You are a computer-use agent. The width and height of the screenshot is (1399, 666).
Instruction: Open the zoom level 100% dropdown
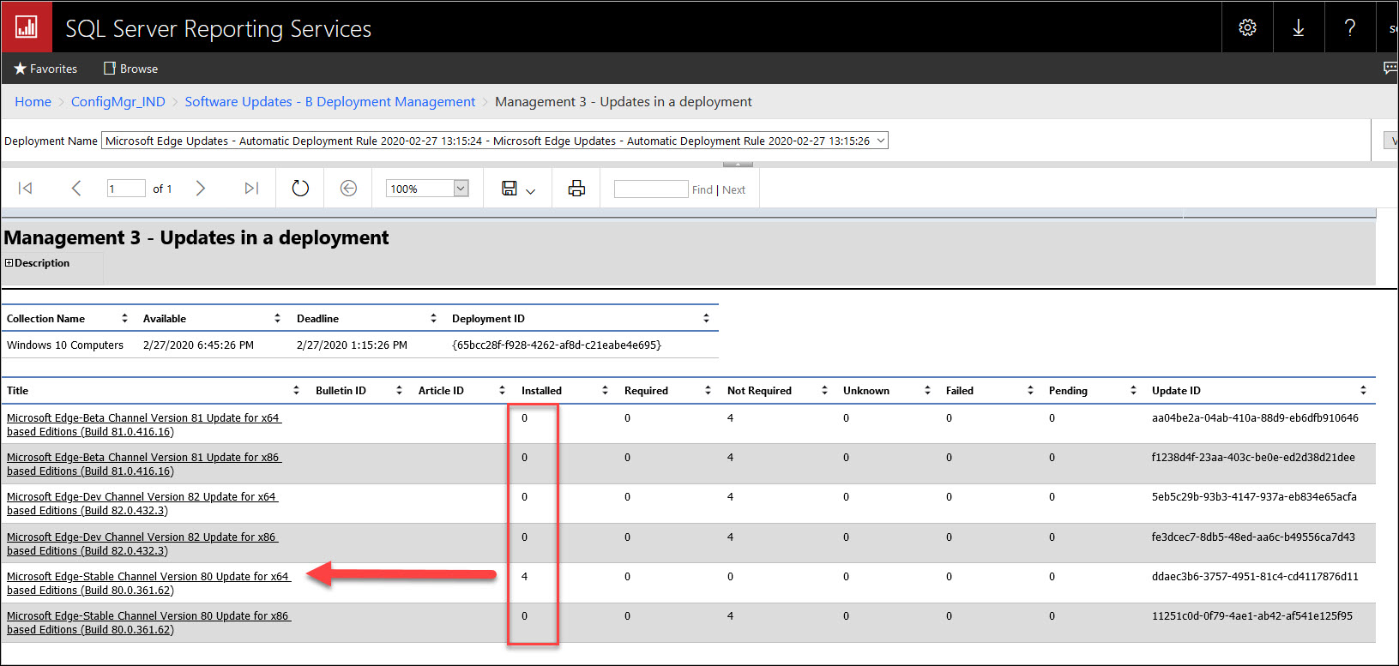427,189
